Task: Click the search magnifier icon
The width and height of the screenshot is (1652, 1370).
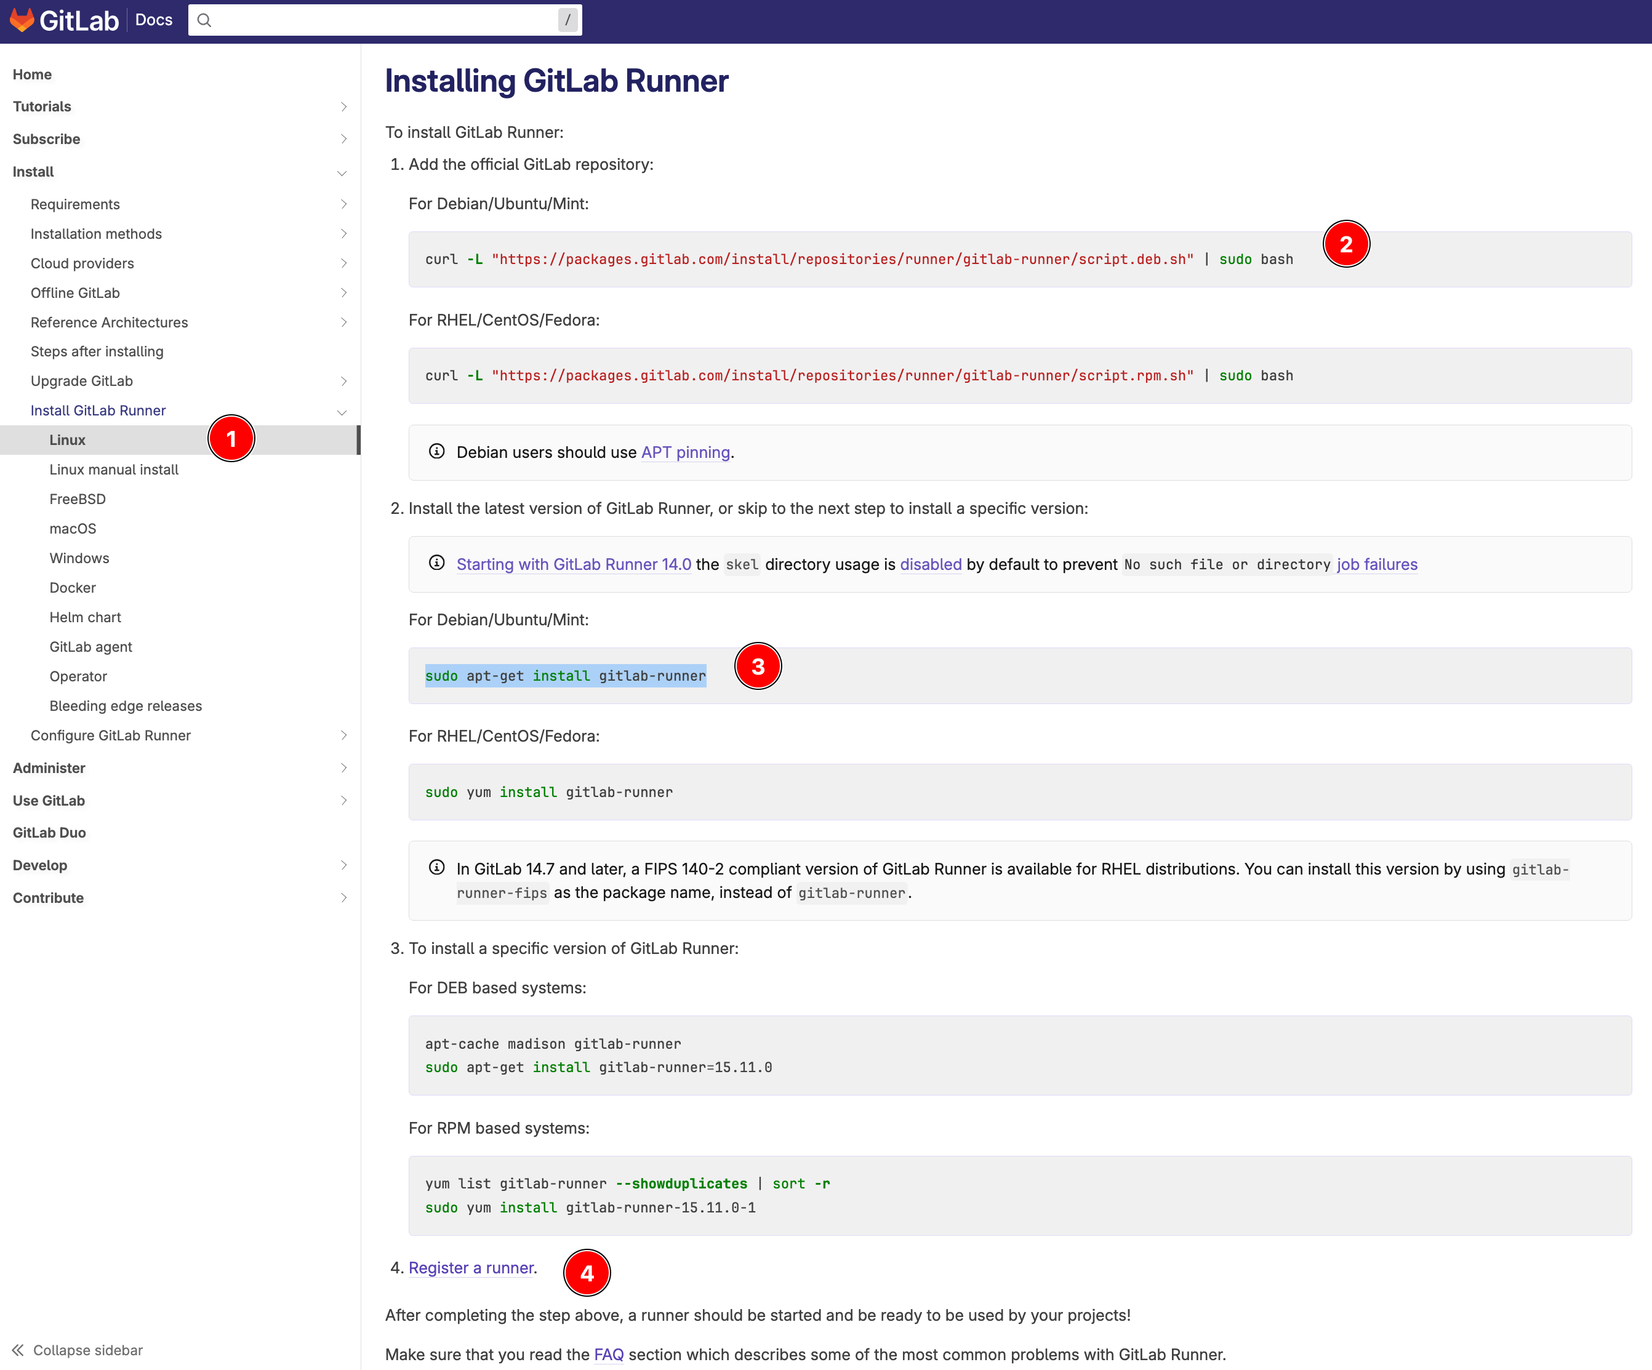Action: tap(204, 20)
